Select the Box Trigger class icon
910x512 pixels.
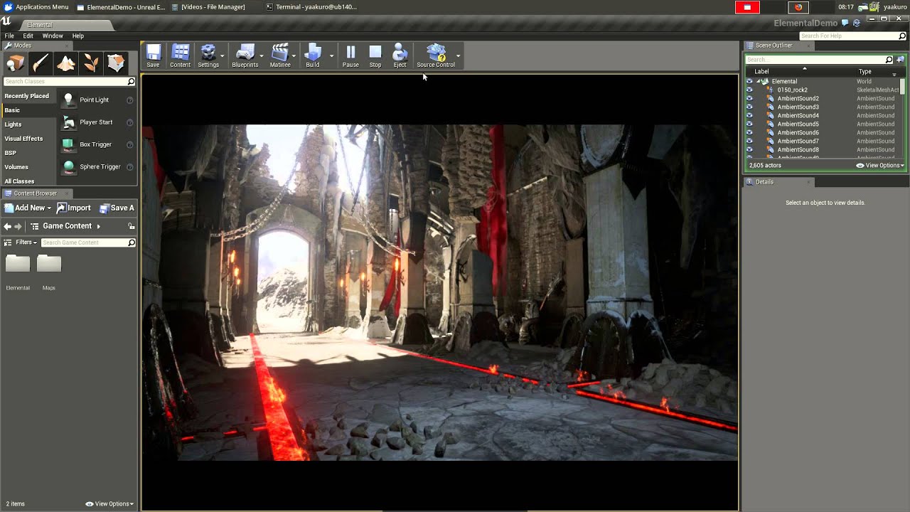point(68,144)
